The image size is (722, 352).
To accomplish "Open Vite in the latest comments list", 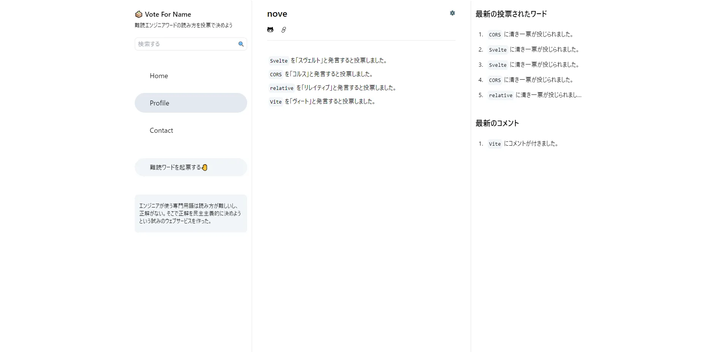I will (x=495, y=144).
